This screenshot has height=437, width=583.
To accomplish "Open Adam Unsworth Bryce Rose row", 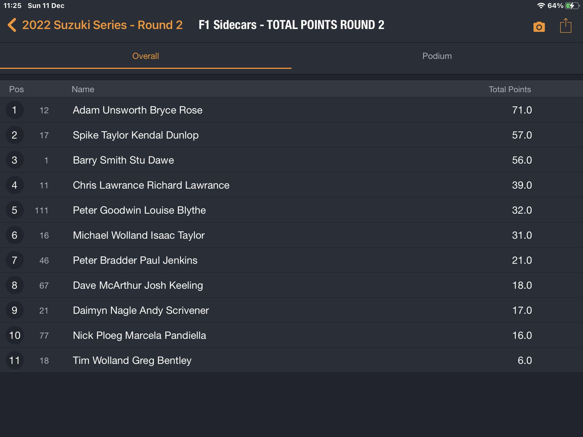I will click(137, 110).
